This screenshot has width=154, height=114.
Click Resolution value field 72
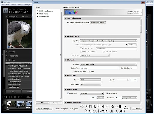point(118,98)
